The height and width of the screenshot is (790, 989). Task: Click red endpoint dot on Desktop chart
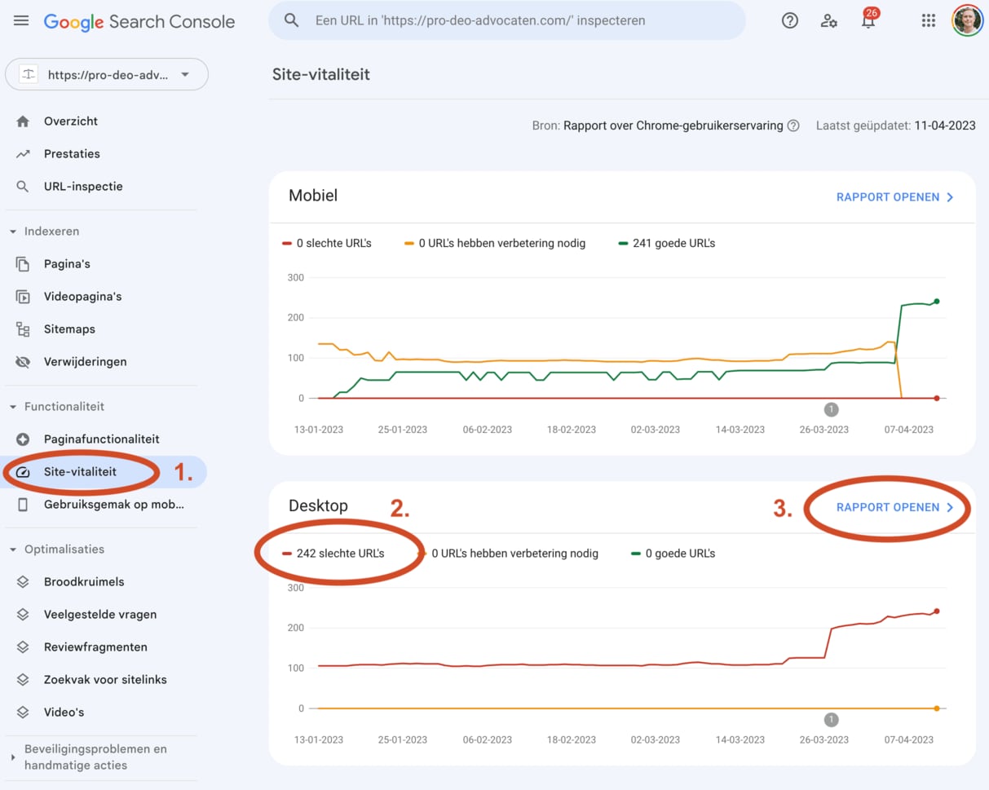(x=937, y=611)
